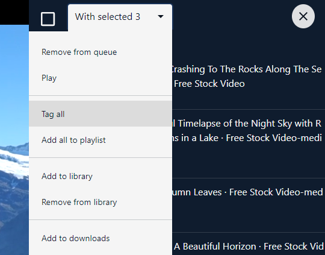The image size is (325, 255).
Task: Click the snowy mountain video preview
Action: coord(14,140)
